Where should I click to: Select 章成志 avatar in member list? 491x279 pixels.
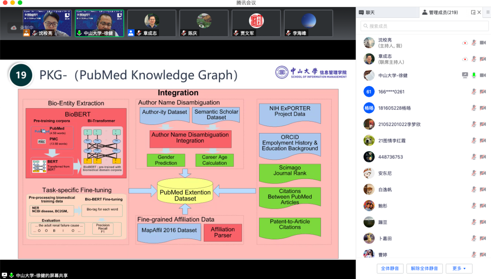pyautogui.click(x=369, y=59)
